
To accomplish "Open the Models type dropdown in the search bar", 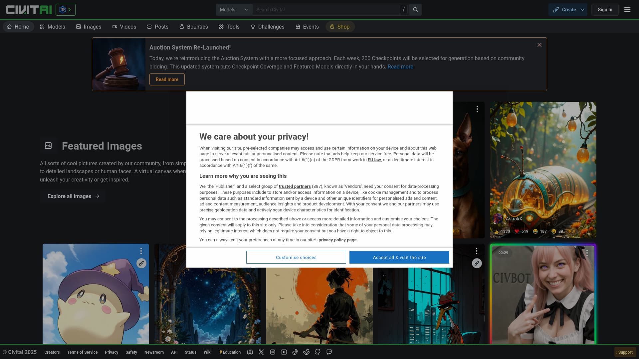I will point(234,10).
